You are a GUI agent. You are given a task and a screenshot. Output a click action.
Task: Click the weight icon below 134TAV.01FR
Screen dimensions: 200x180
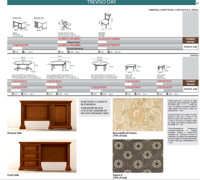point(22,94)
